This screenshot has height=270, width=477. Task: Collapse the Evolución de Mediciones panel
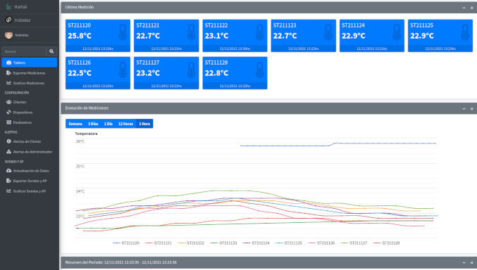pyautogui.click(x=464, y=108)
